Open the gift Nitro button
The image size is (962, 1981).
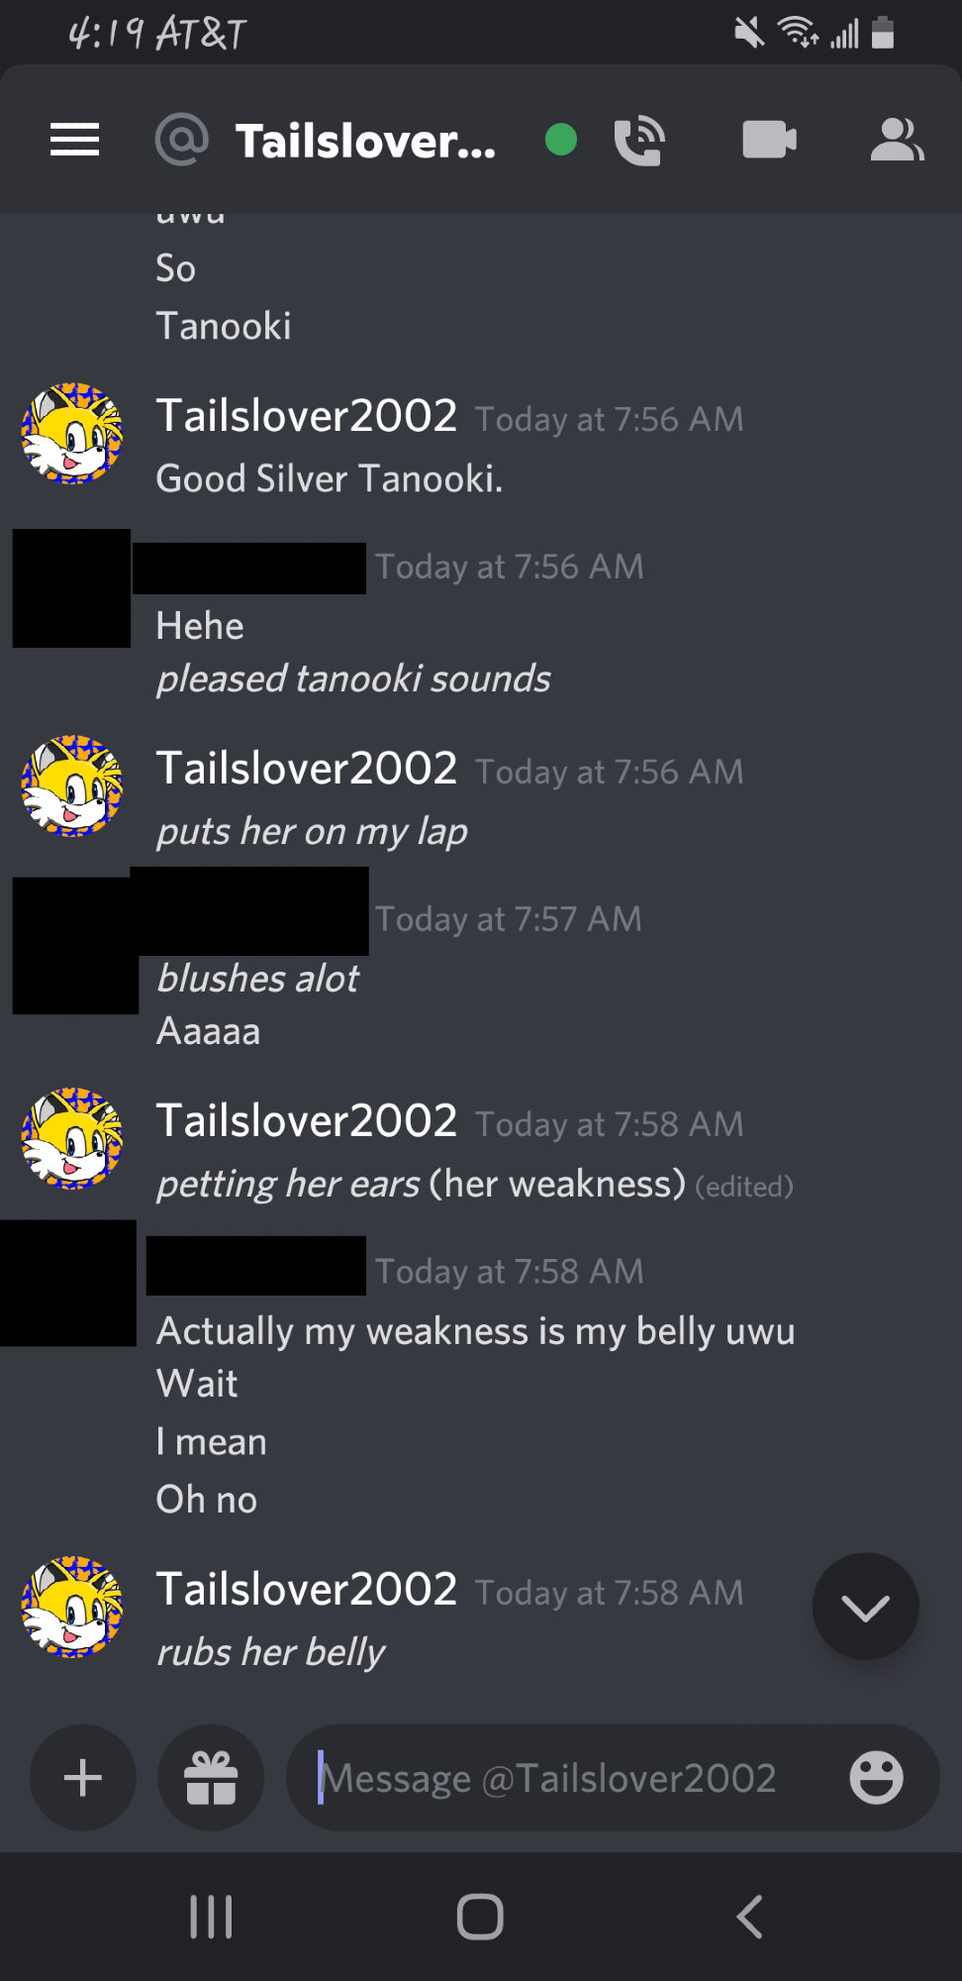pos(211,1777)
